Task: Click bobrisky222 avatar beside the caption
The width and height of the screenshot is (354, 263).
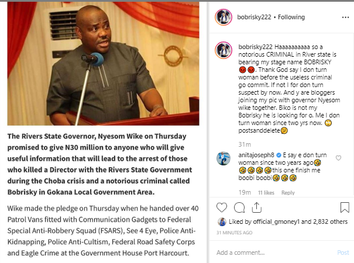Action: (x=224, y=50)
